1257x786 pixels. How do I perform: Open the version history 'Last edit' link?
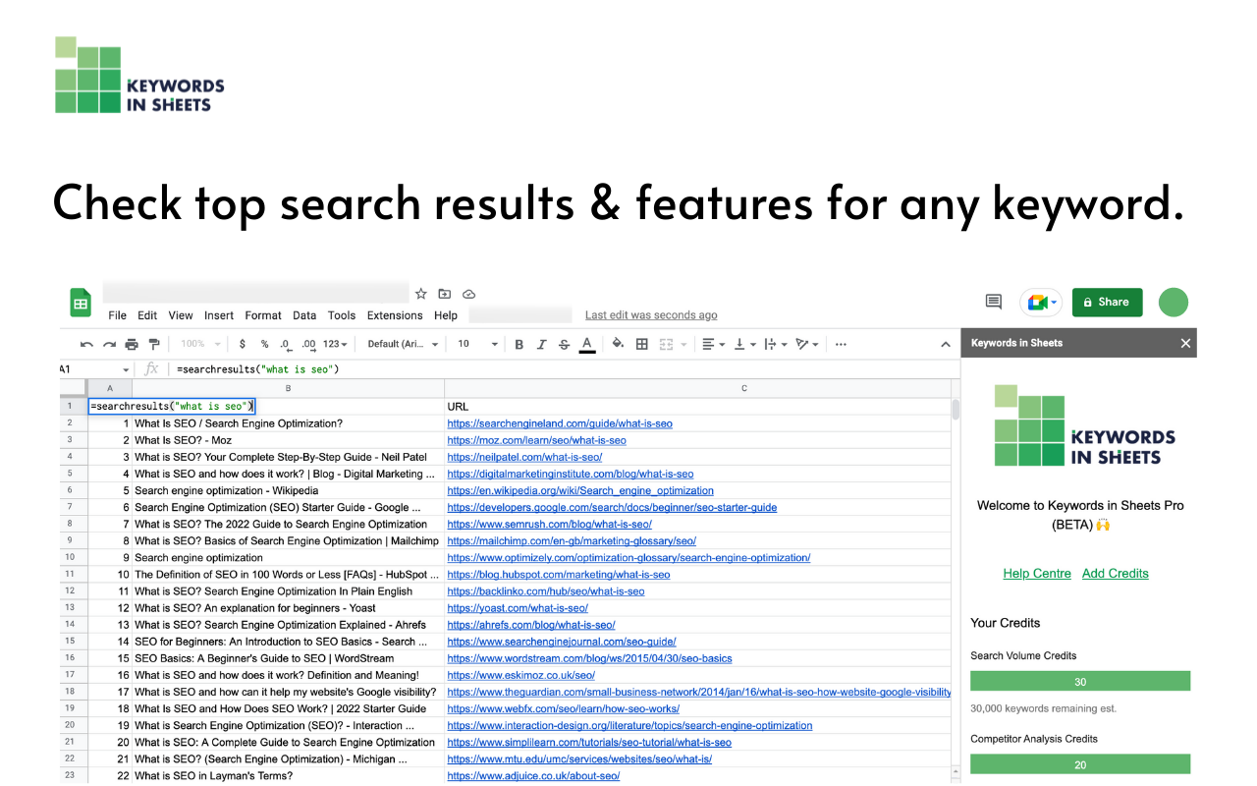pyautogui.click(x=651, y=315)
